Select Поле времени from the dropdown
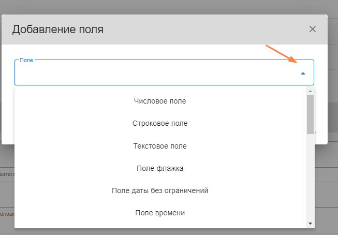 (x=160, y=213)
